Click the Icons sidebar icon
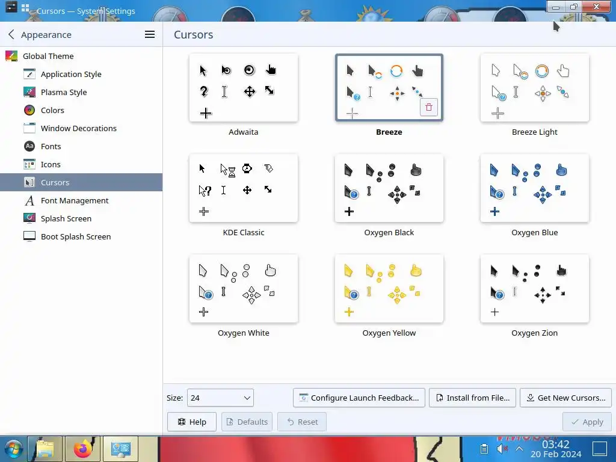Screen dimensions: 616x462 [29, 165]
